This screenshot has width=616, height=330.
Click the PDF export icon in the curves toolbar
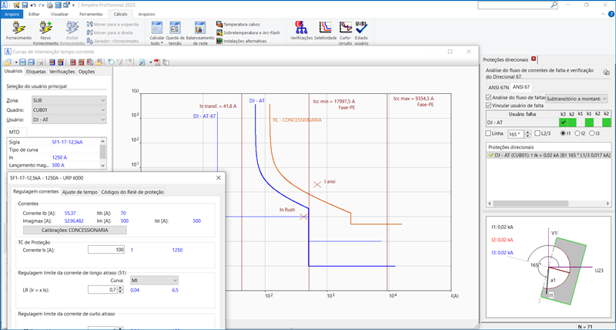158,62
